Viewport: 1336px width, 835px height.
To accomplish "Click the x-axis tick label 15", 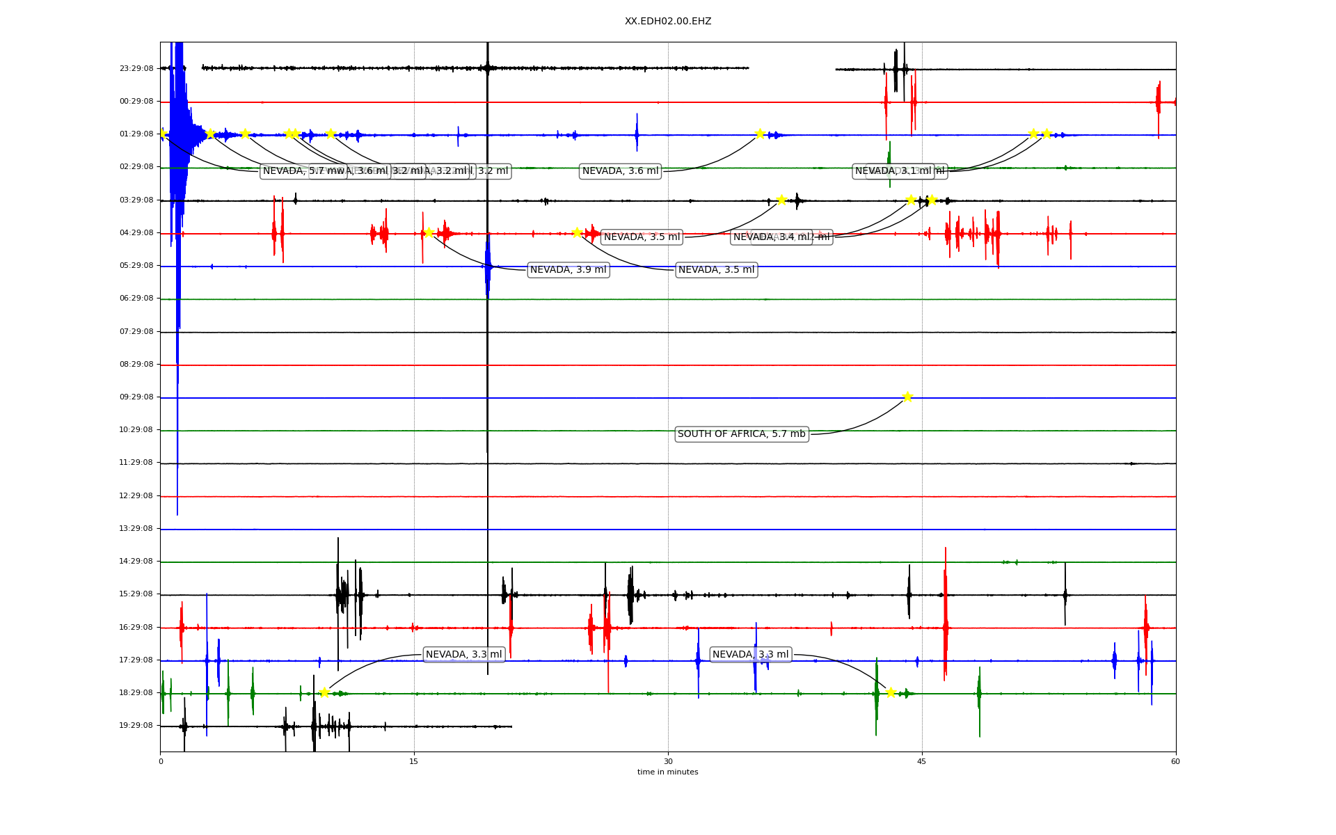I will coord(414,761).
